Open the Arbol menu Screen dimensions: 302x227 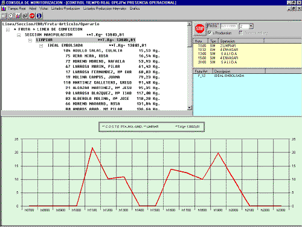(33, 8)
